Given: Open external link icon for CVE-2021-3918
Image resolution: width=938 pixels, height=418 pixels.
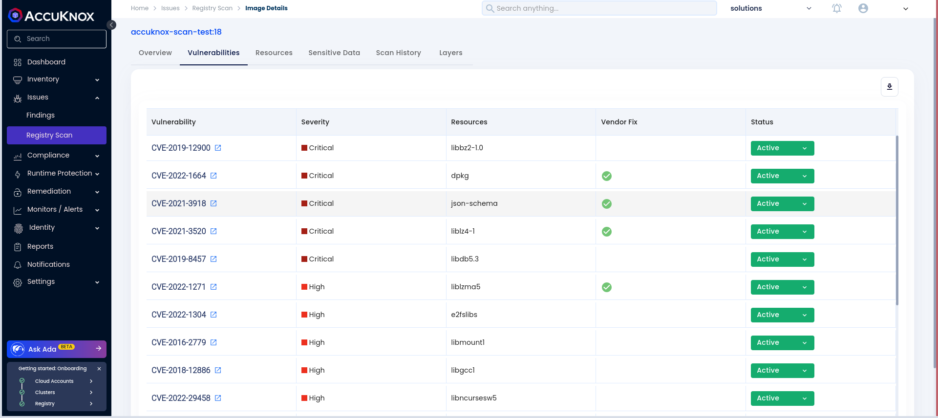Looking at the screenshot, I should coord(213,203).
